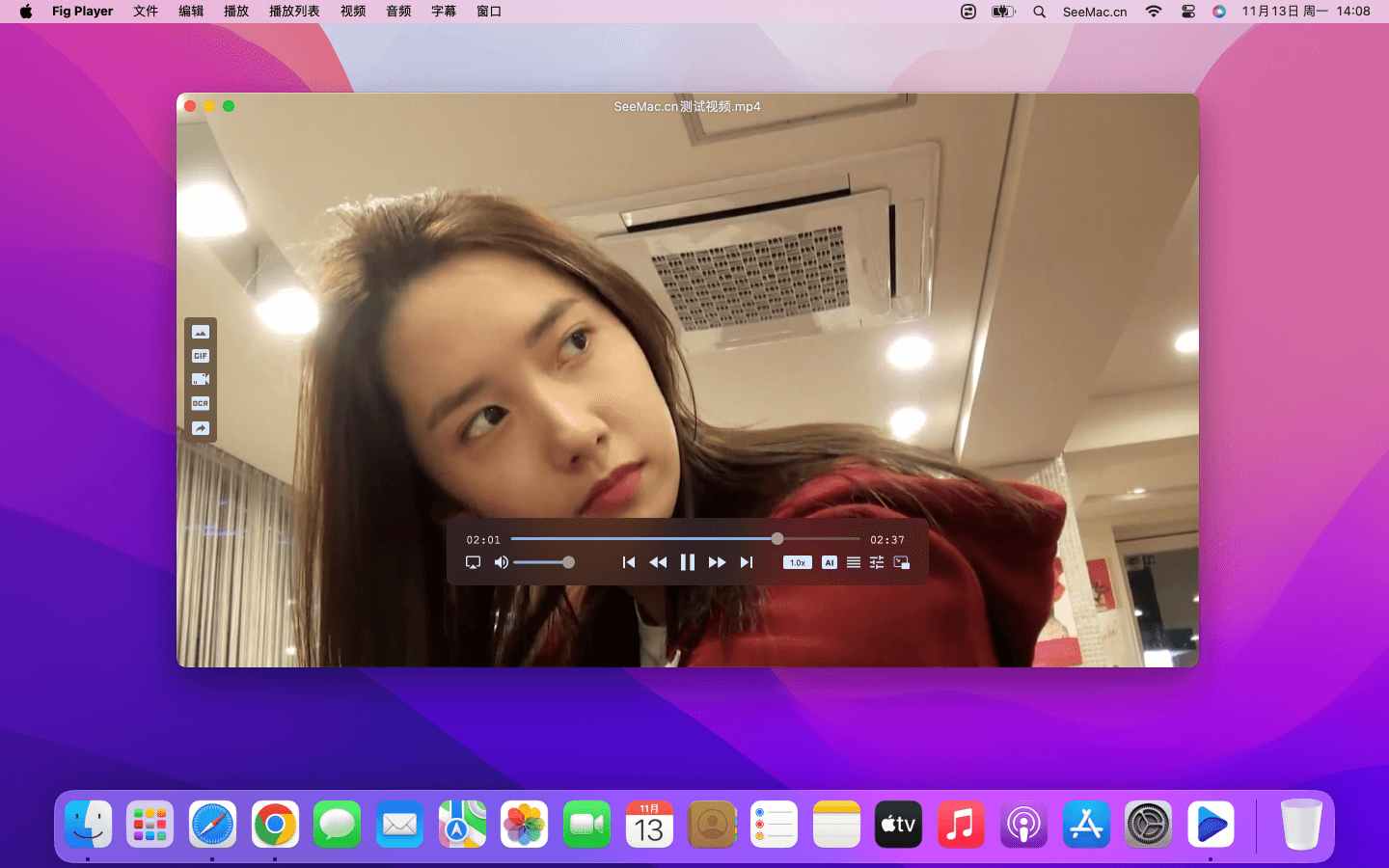
Task: Rewind the video
Action: point(658,562)
